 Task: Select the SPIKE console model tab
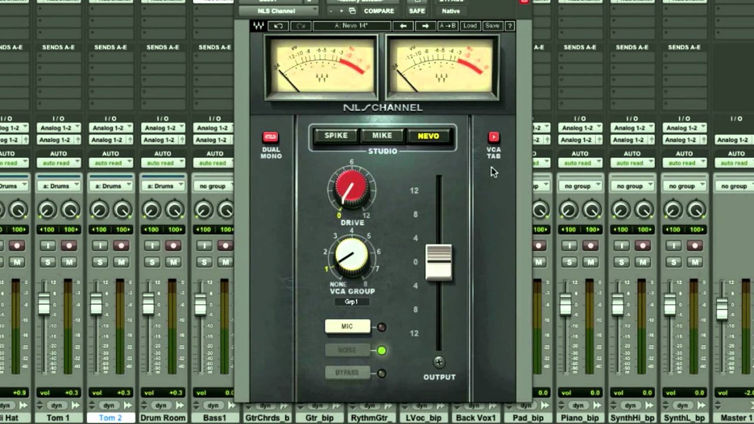point(336,135)
